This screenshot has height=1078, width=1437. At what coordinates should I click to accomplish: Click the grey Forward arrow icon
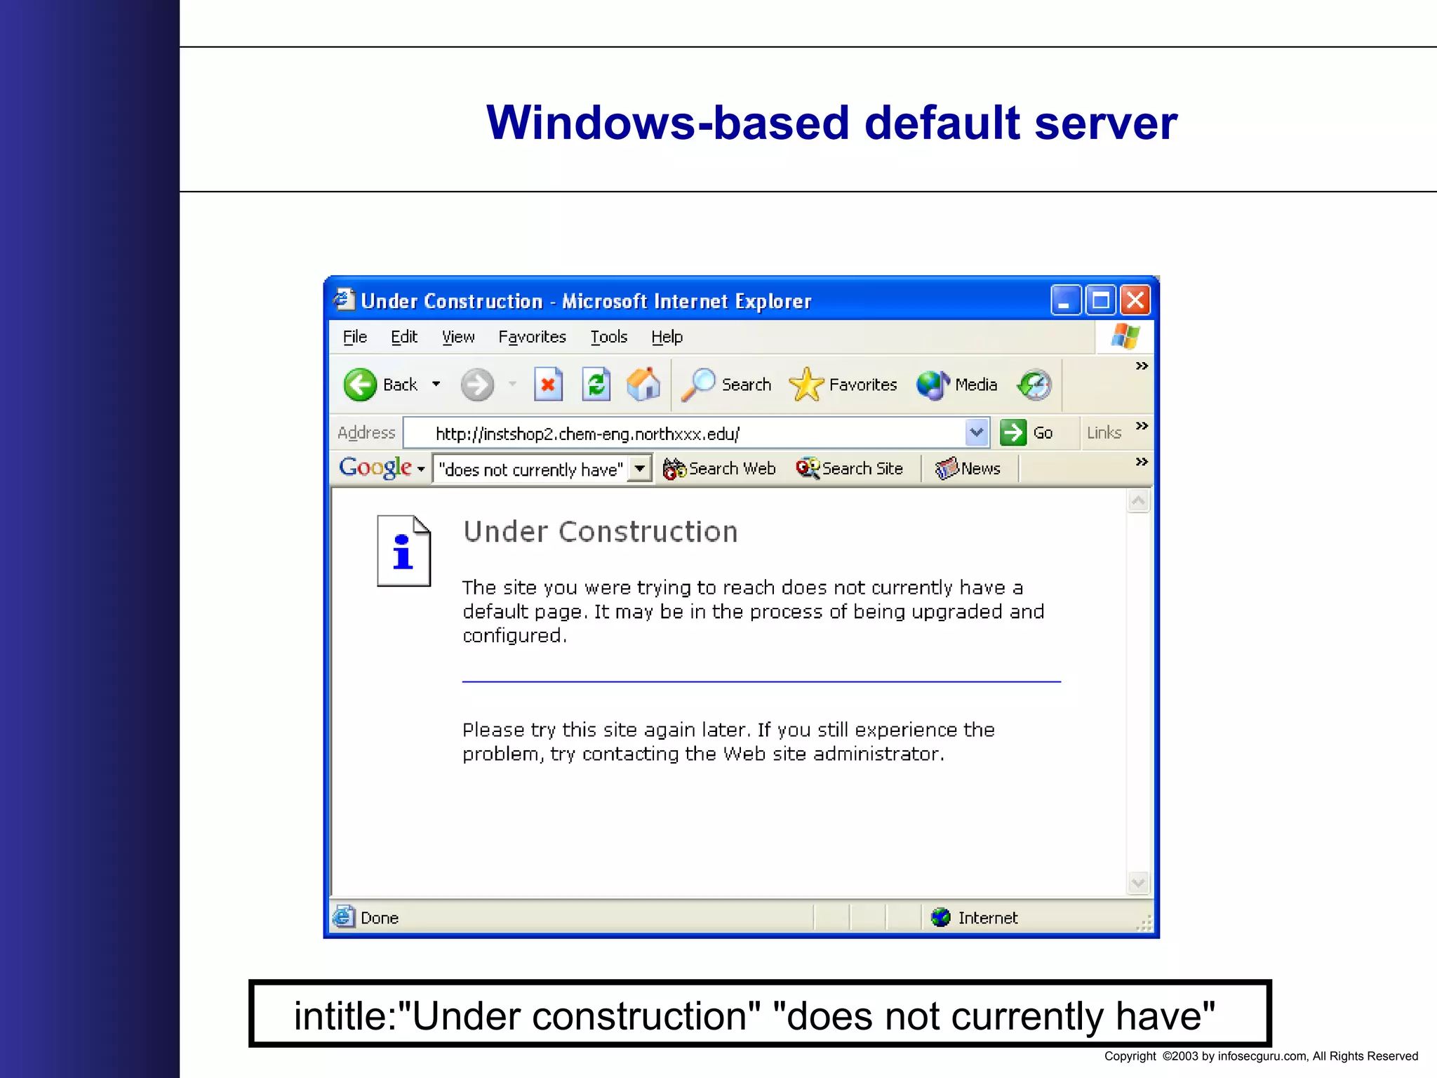(x=477, y=385)
